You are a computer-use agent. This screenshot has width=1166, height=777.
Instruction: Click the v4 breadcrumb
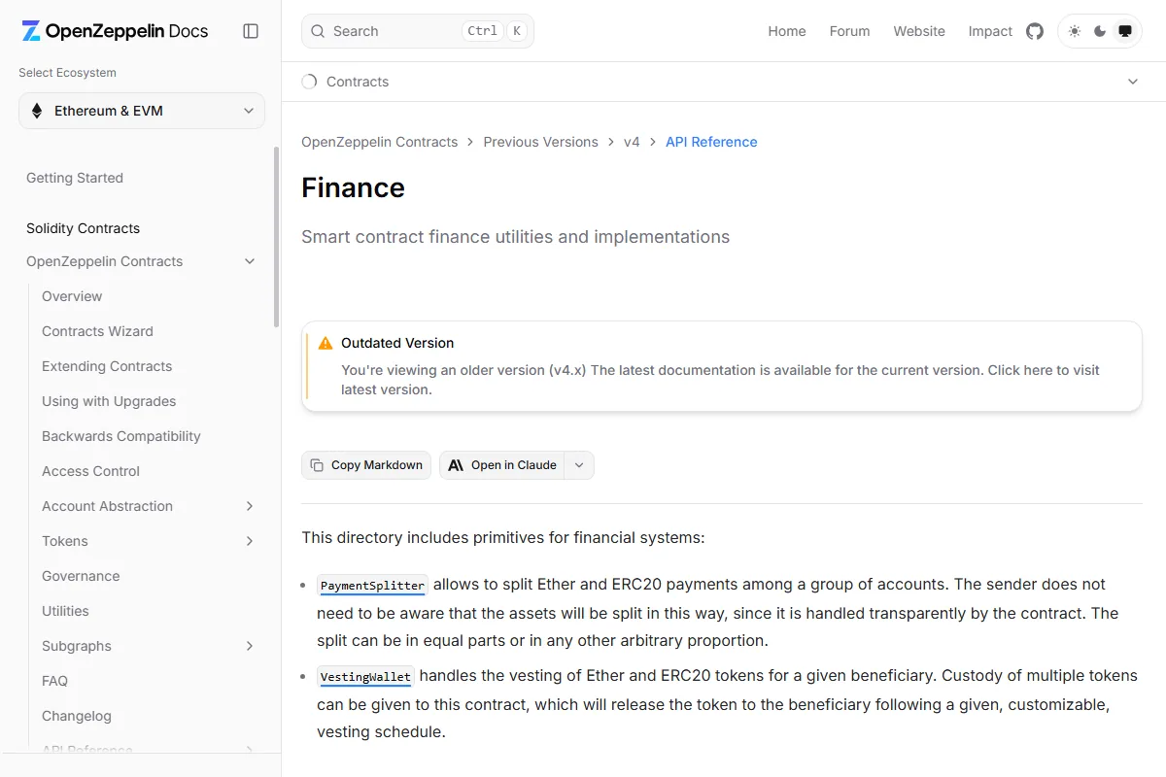(632, 142)
